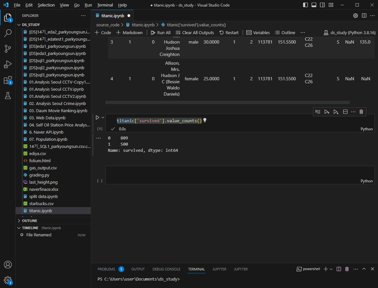Image resolution: width=378 pixels, height=288 pixels.
Task: Open new terminal profile dropdown arrow
Action: (x=331, y=269)
